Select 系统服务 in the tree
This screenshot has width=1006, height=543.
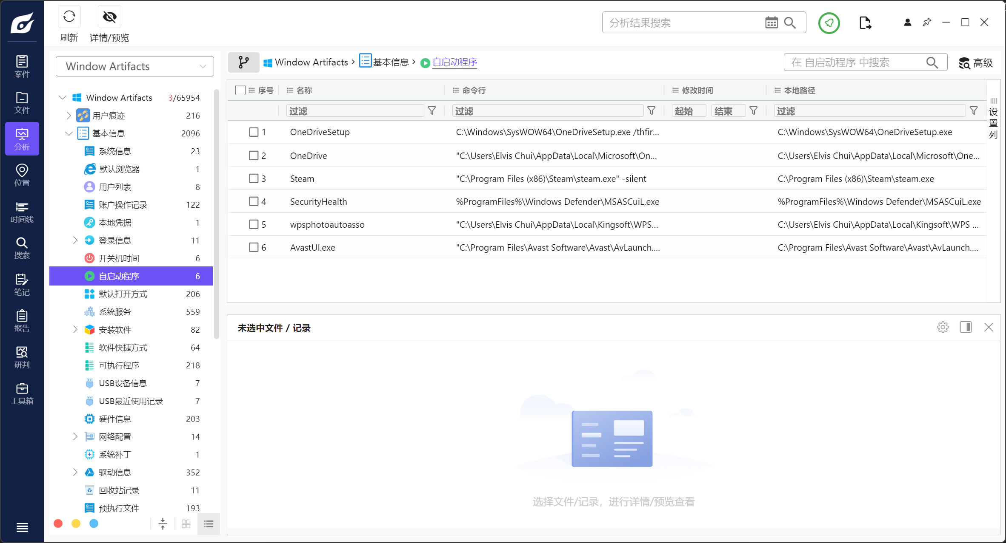(115, 312)
